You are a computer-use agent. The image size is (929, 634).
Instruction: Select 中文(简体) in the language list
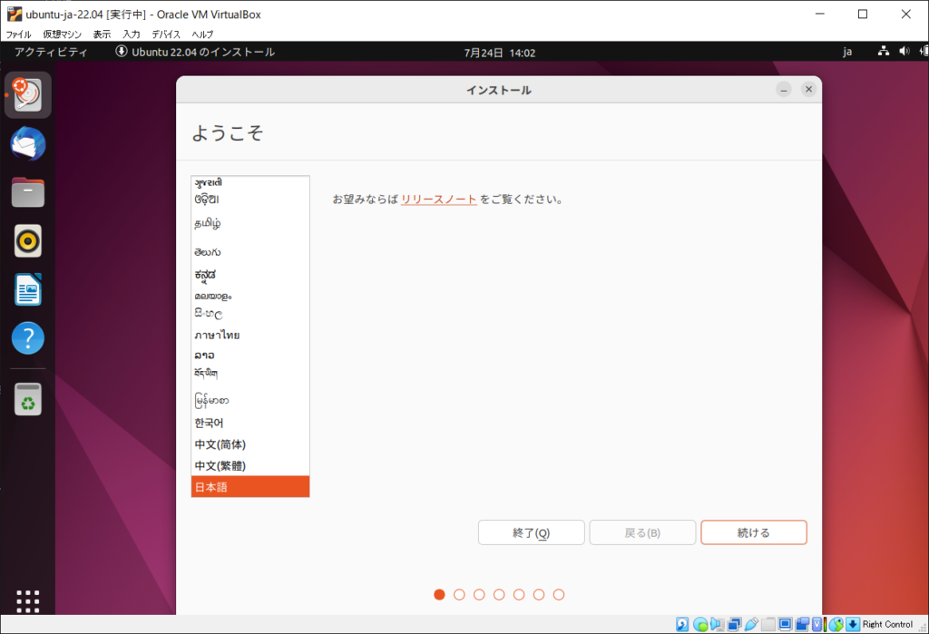coord(250,444)
